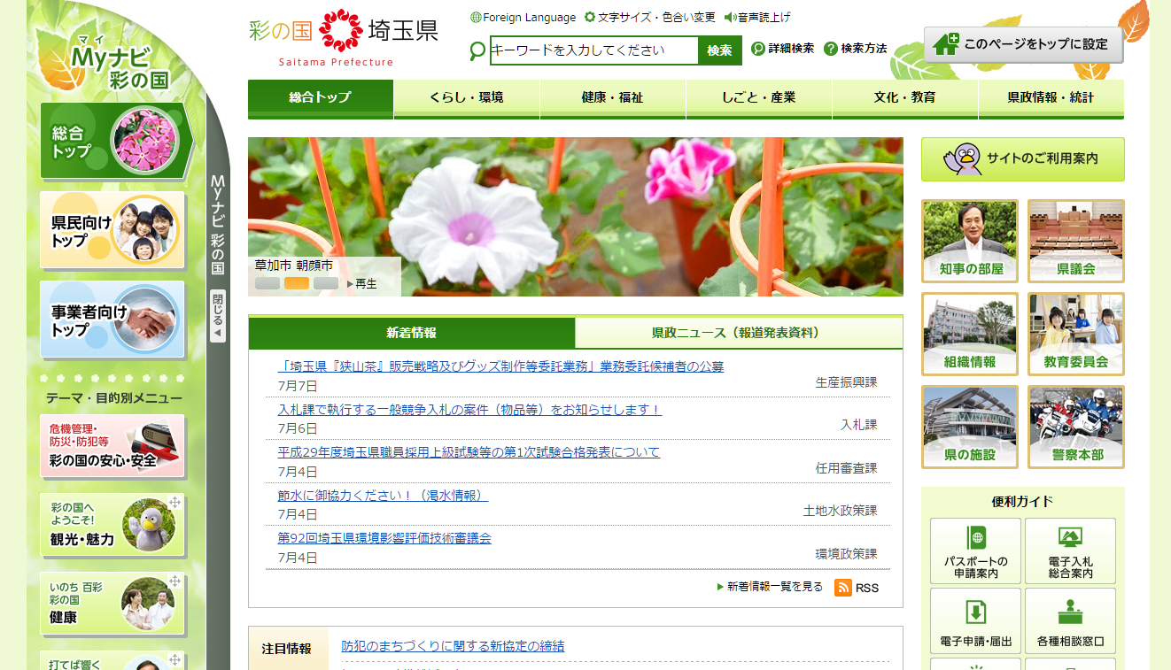
Task: Open the 健康・福祉 menu
Action: tap(613, 98)
